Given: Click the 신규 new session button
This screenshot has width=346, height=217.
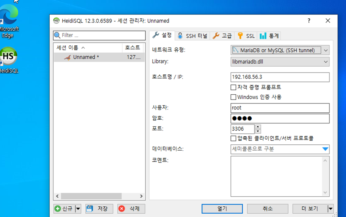Looking at the screenshot, I should point(64,209).
